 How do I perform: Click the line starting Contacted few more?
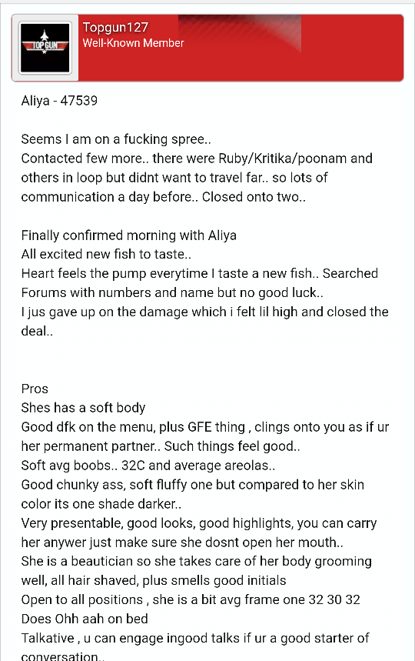[x=197, y=159]
